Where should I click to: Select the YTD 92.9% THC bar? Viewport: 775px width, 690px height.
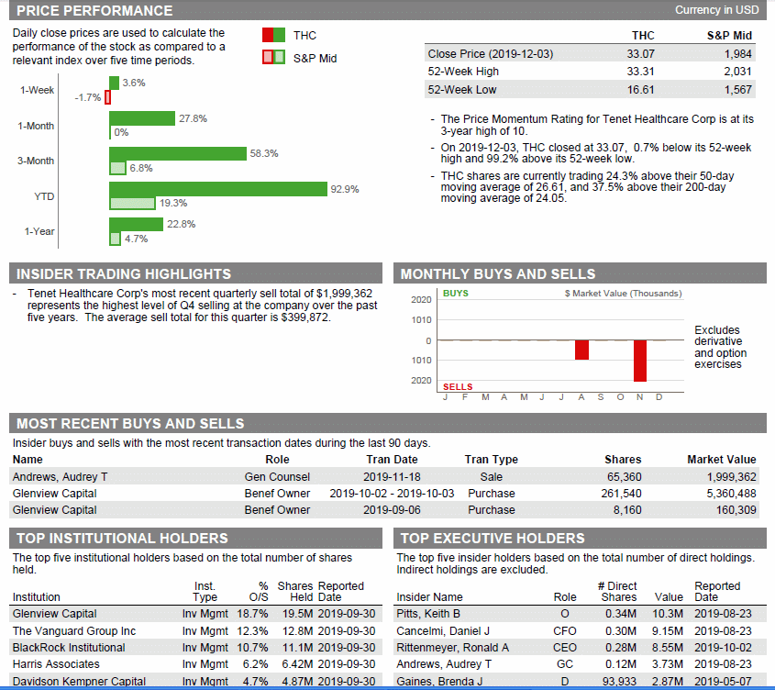pyautogui.click(x=218, y=189)
